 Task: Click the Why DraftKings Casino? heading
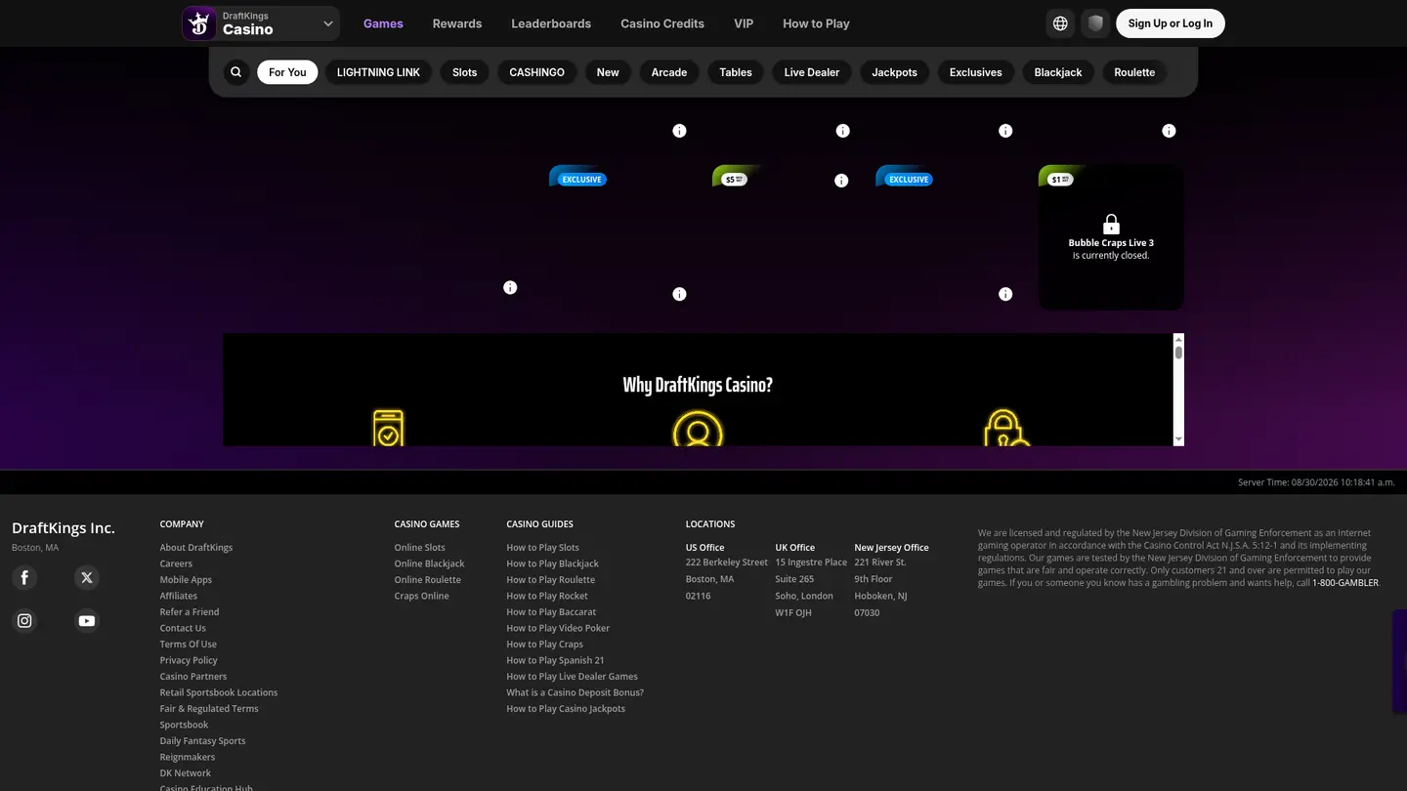tap(698, 385)
